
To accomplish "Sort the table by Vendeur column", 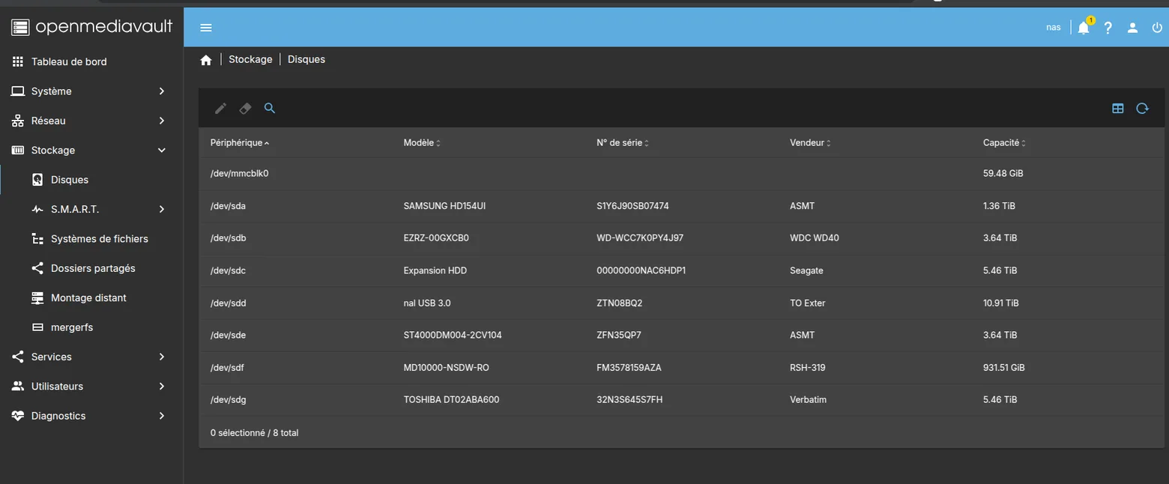I will pos(810,142).
